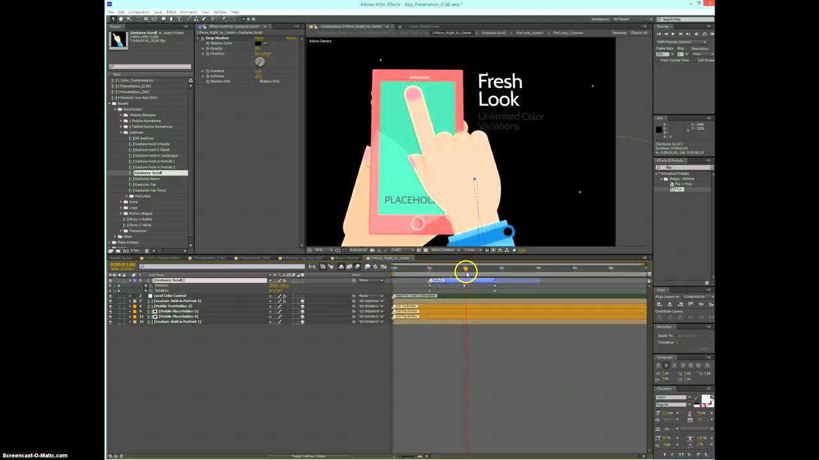The width and height of the screenshot is (819, 460).
Task: Toggle Shadow Color stopwatch in Effect Controls
Action: (x=207, y=43)
